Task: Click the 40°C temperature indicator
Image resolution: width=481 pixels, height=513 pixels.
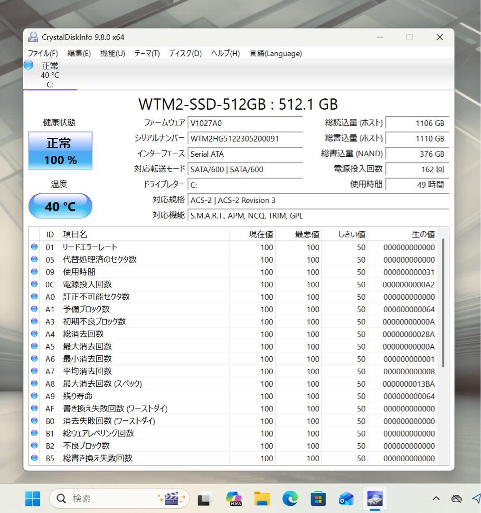Action: pos(60,206)
